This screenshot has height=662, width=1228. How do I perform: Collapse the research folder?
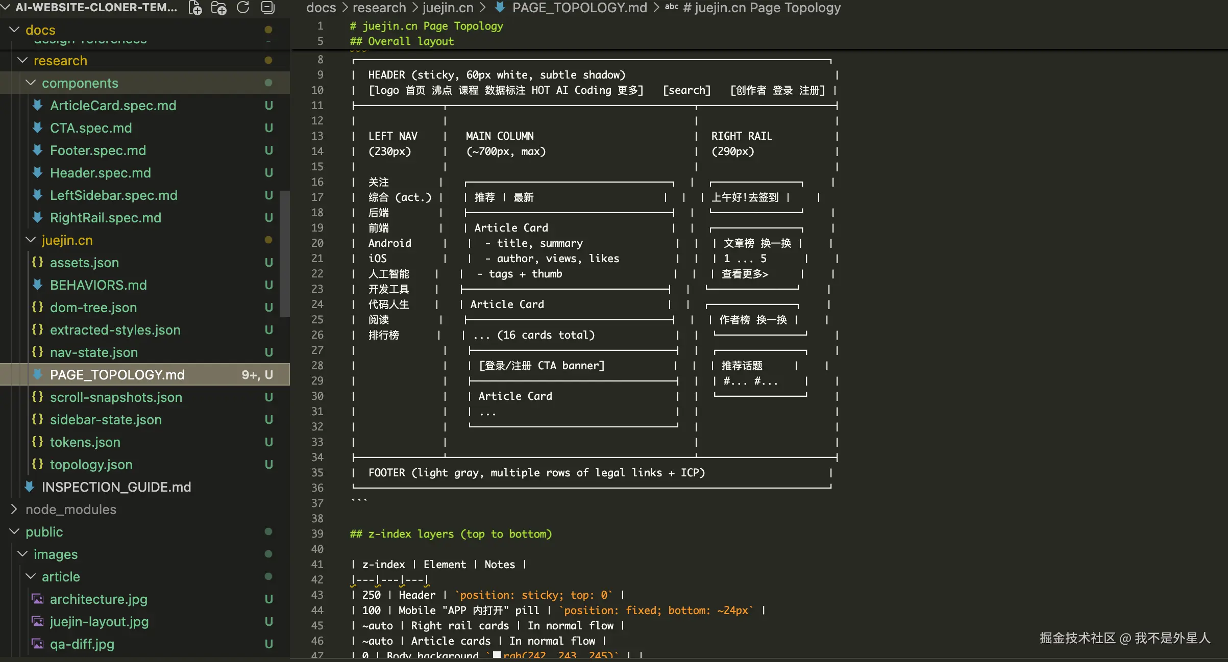coord(22,60)
